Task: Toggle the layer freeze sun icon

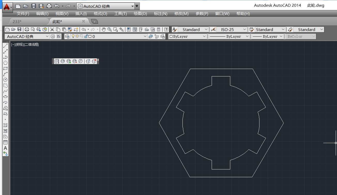Action: tap(77, 36)
